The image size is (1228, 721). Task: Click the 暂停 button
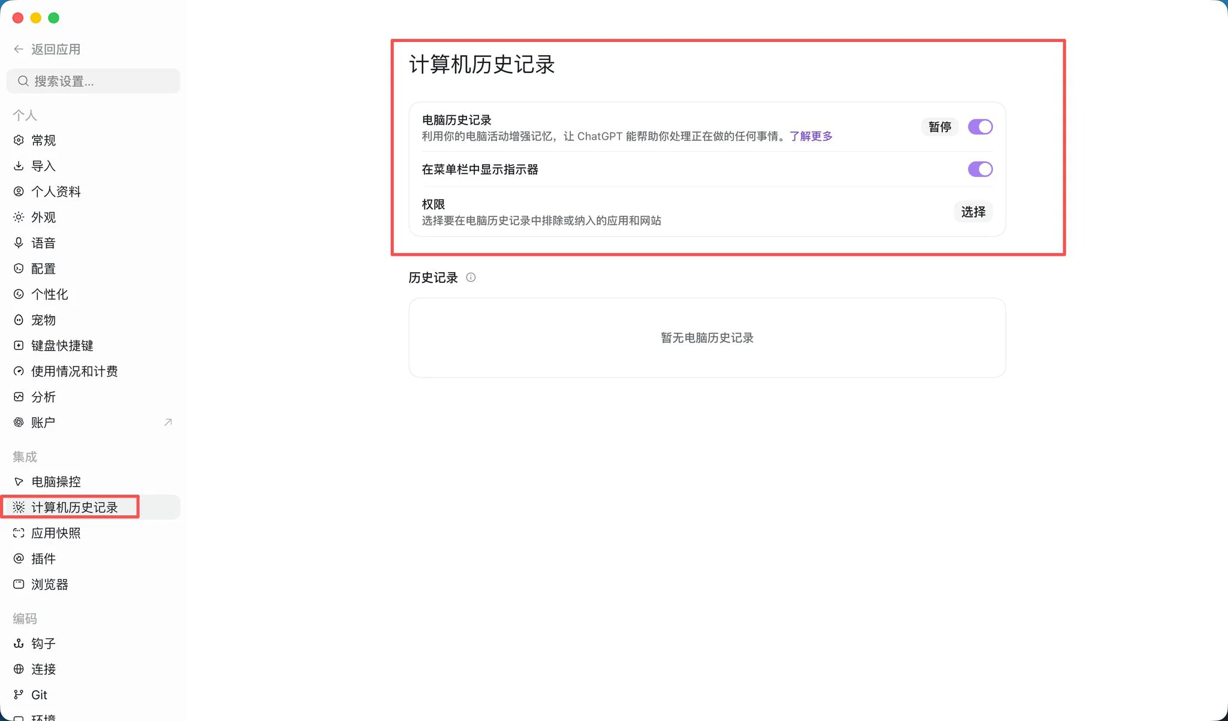940,127
